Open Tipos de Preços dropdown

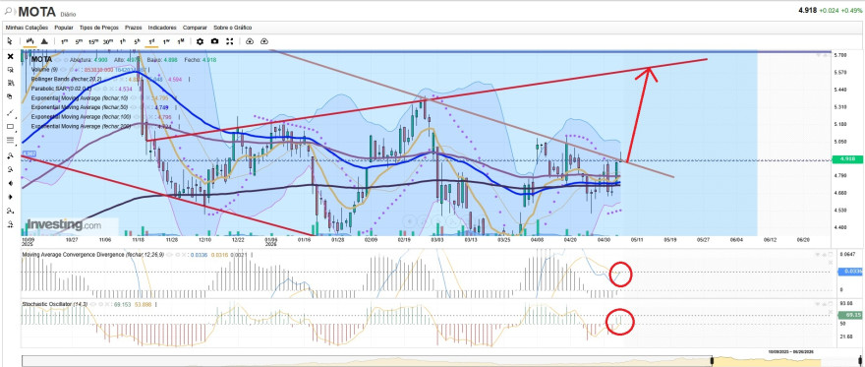pyautogui.click(x=98, y=27)
